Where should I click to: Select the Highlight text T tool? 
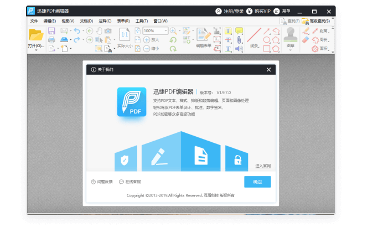tap(228, 31)
